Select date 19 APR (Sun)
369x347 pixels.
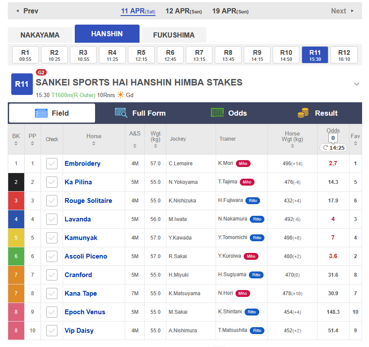(x=230, y=11)
